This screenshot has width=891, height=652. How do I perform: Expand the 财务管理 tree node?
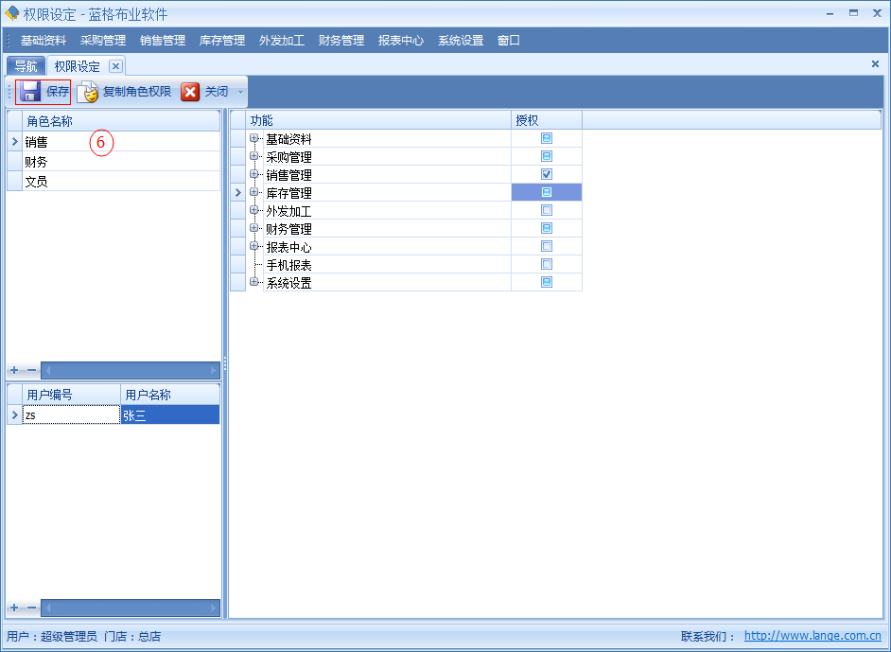(253, 228)
